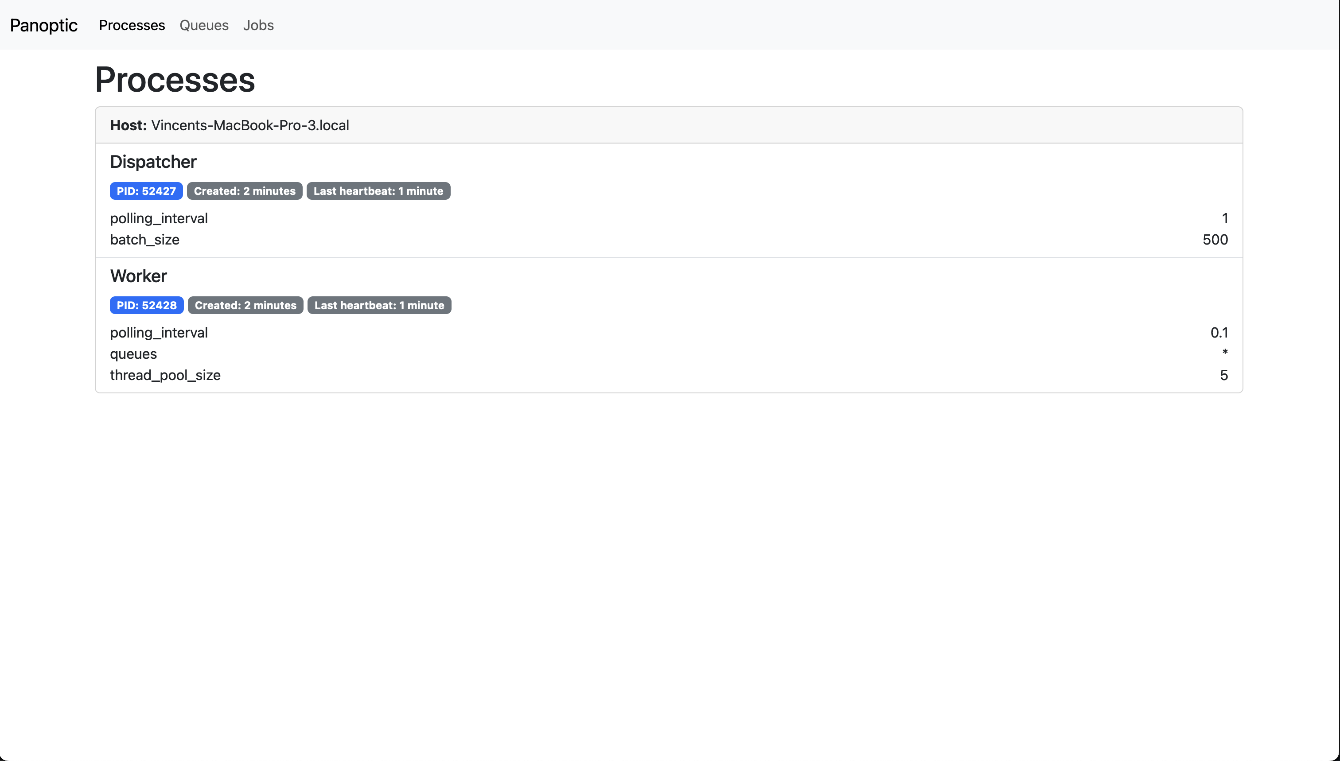1340x761 pixels.
Task: Click the Worker section title
Action: click(x=139, y=276)
